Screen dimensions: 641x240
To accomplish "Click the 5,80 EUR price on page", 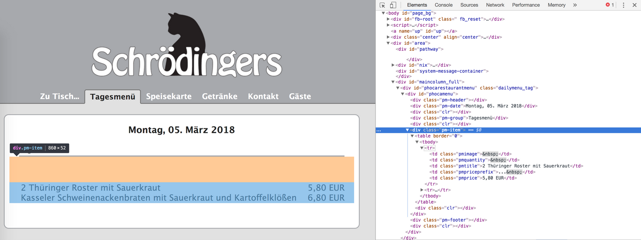I will click(x=326, y=187).
